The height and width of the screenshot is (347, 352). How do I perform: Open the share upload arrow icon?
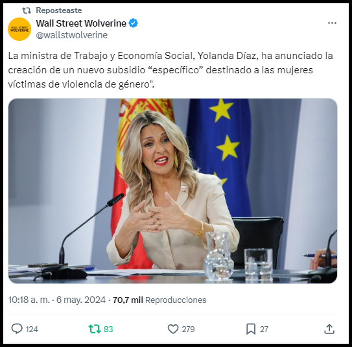329,329
